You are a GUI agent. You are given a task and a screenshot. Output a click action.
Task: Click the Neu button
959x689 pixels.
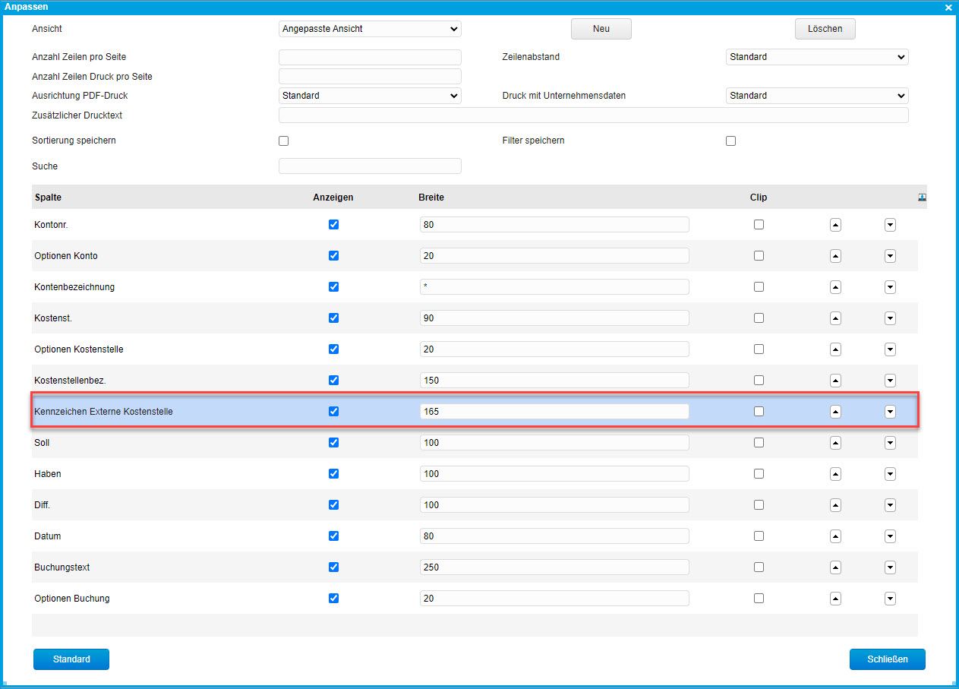coord(601,29)
